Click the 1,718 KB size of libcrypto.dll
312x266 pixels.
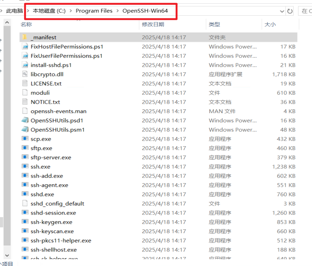284,74
